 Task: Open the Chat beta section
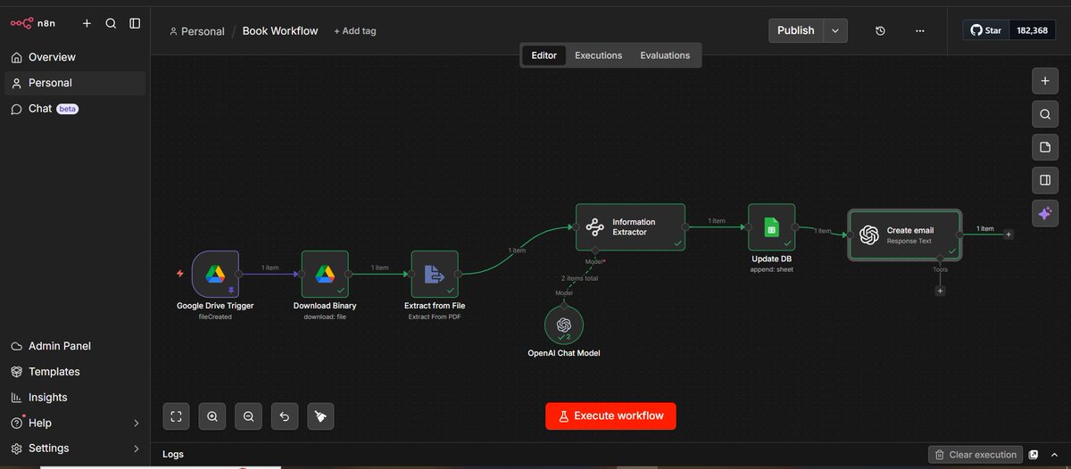click(x=75, y=109)
